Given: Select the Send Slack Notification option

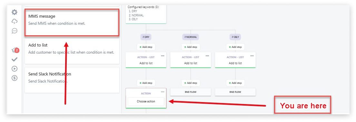Looking at the screenshot, I should coord(72,80).
